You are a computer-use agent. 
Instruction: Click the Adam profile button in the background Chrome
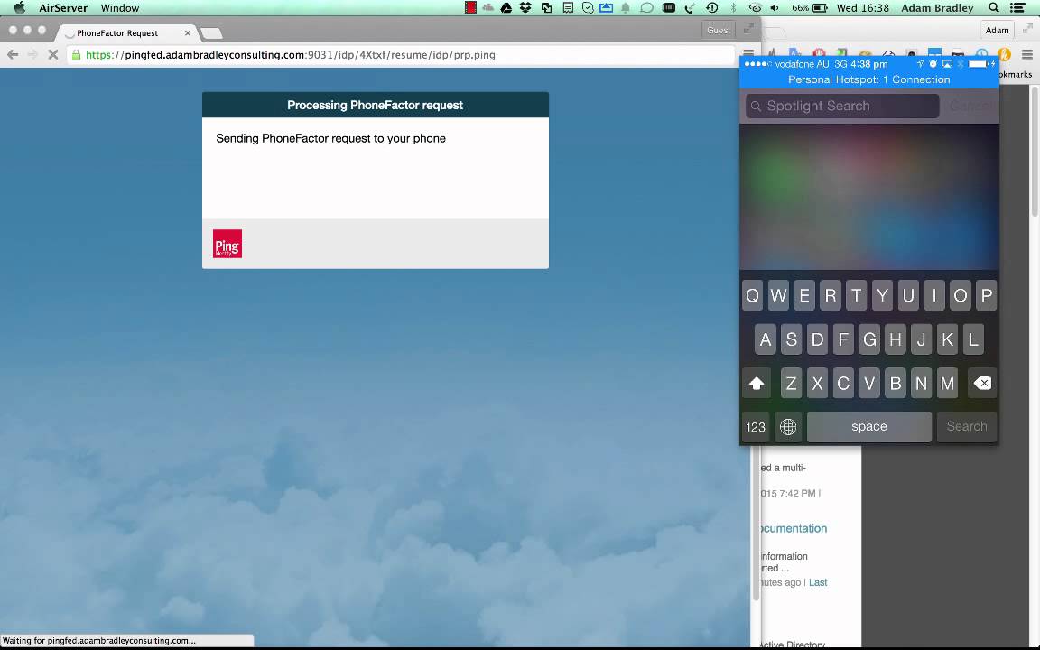tap(997, 30)
